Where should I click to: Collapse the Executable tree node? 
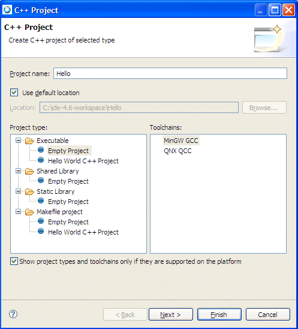pyautogui.click(x=19, y=141)
